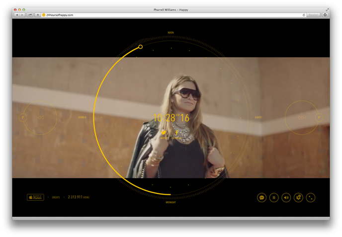Share on Twitter via the bird icon
The image size is (342, 237).
(164, 133)
